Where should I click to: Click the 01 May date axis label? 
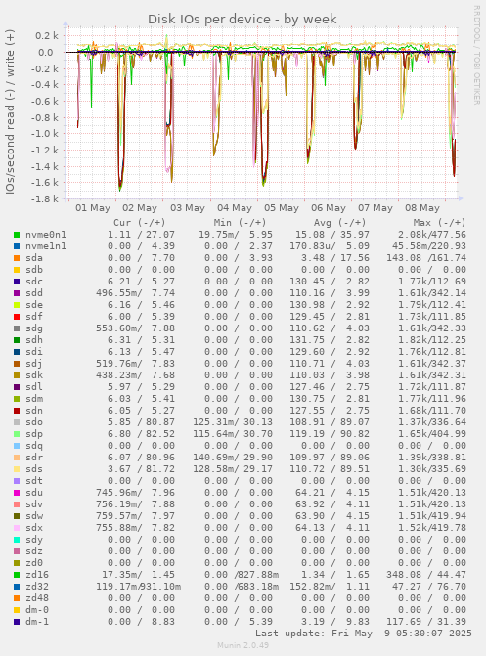click(x=93, y=208)
